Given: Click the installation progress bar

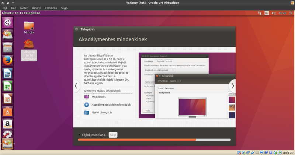Looking at the screenshot, I should pyautogui.click(x=154, y=140).
